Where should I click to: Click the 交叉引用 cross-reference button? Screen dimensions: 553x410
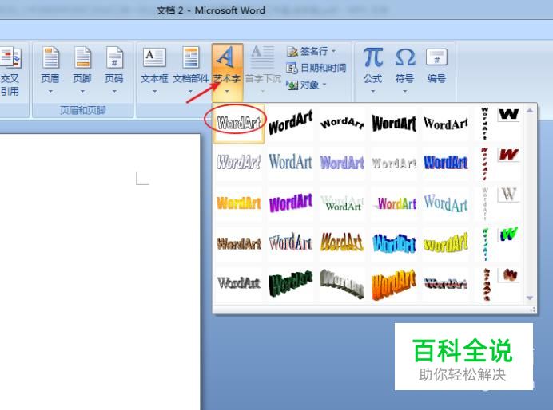pyautogui.click(x=10, y=72)
